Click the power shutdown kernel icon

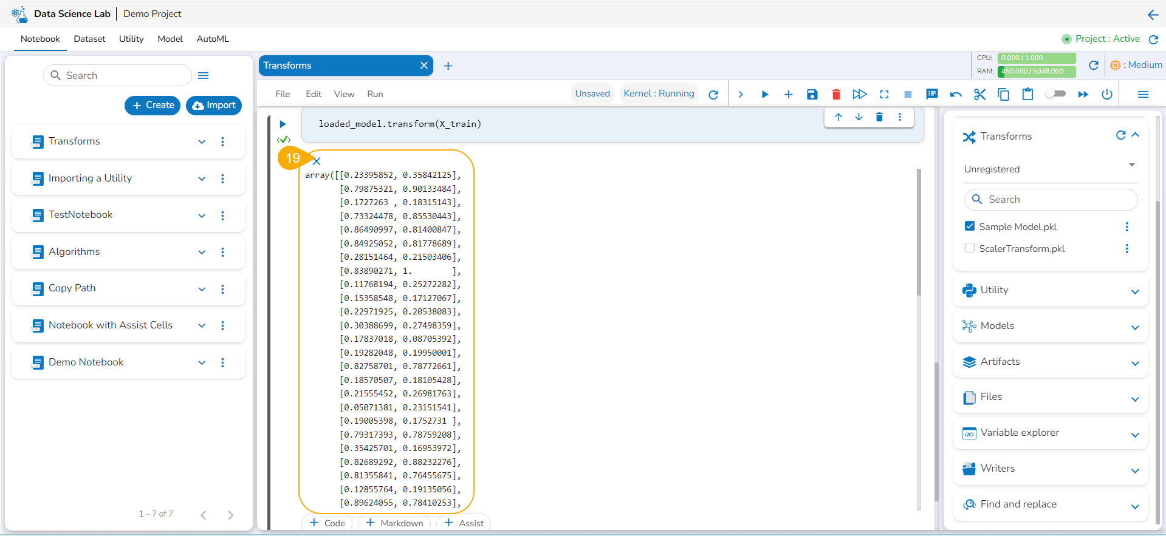click(x=1107, y=94)
